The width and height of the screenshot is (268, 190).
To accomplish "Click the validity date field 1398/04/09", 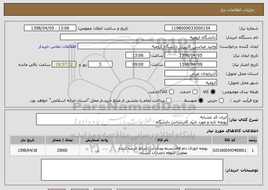I will click(191, 64).
